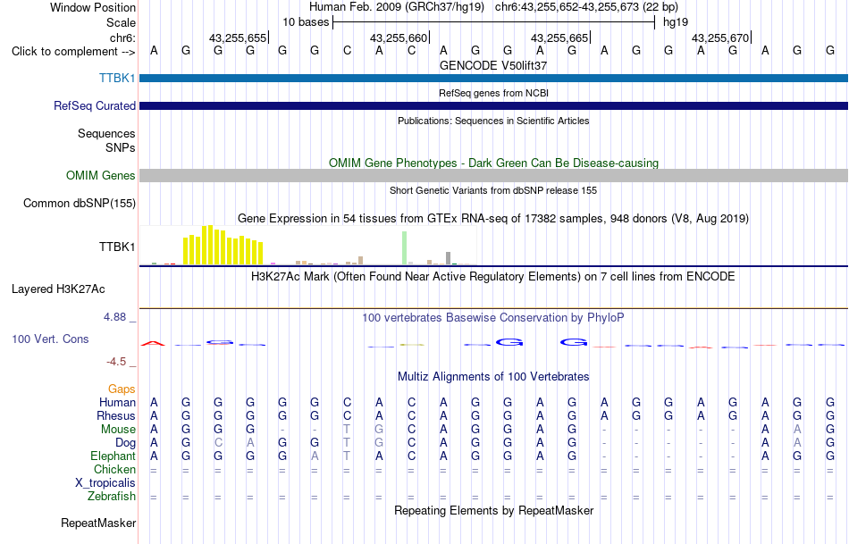Image resolution: width=849 pixels, height=544 pixels.
Task: Click the 'RefSeq genes from NCBI' title
Action: pyautogui.click(x=493, y=93)
